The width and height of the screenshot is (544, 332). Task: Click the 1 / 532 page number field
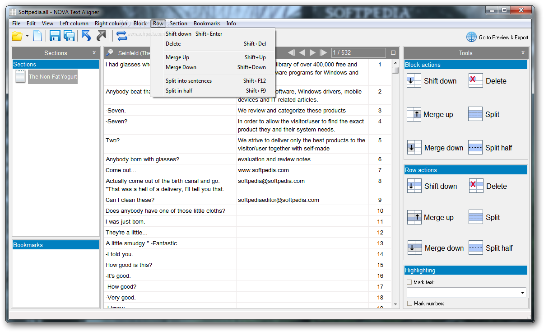pyautogui.click(x=358, y=53)
